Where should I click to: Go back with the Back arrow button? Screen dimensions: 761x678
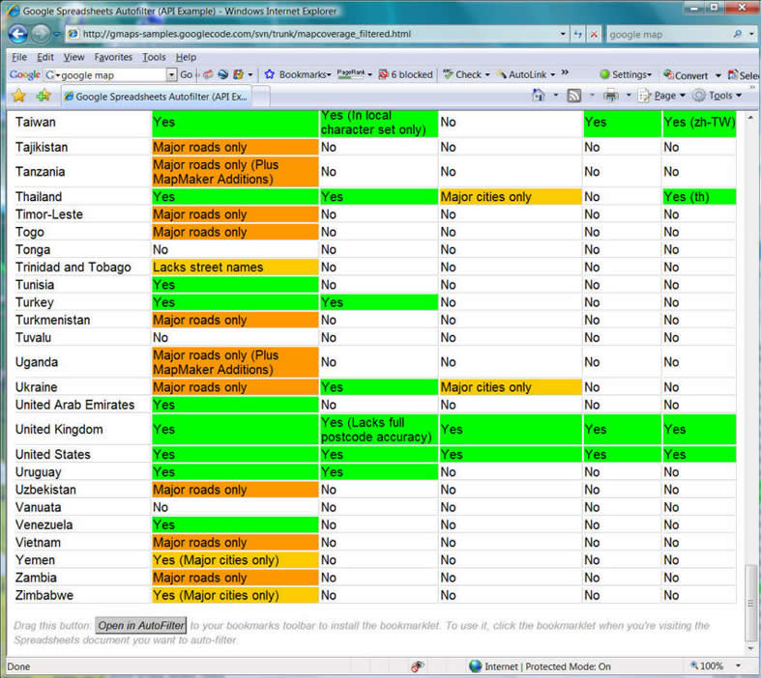pyautogui.click(x=18, y=34)
